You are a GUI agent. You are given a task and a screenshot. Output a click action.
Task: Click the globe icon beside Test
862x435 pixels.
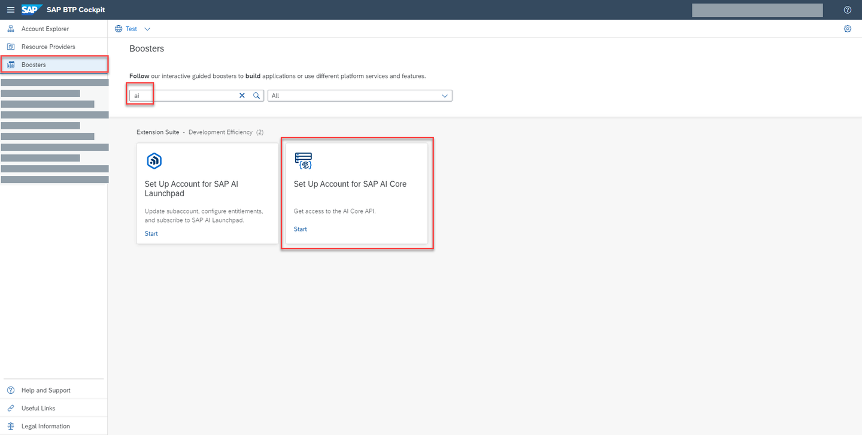[119, 29]
